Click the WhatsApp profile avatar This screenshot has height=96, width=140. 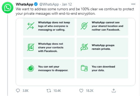tap(8, 8)
